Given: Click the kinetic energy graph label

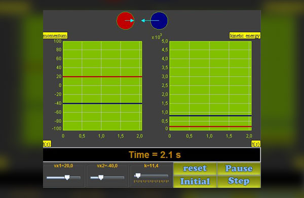Looking at the screenshot, I should [245, 36].
